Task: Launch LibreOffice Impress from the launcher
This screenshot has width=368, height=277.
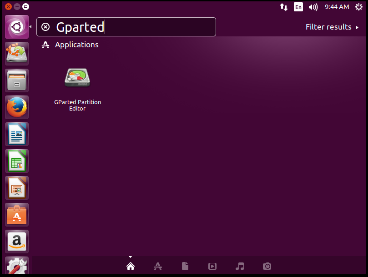Action: pos(17,188)
